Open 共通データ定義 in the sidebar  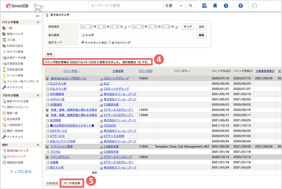[x=17, y=58]
